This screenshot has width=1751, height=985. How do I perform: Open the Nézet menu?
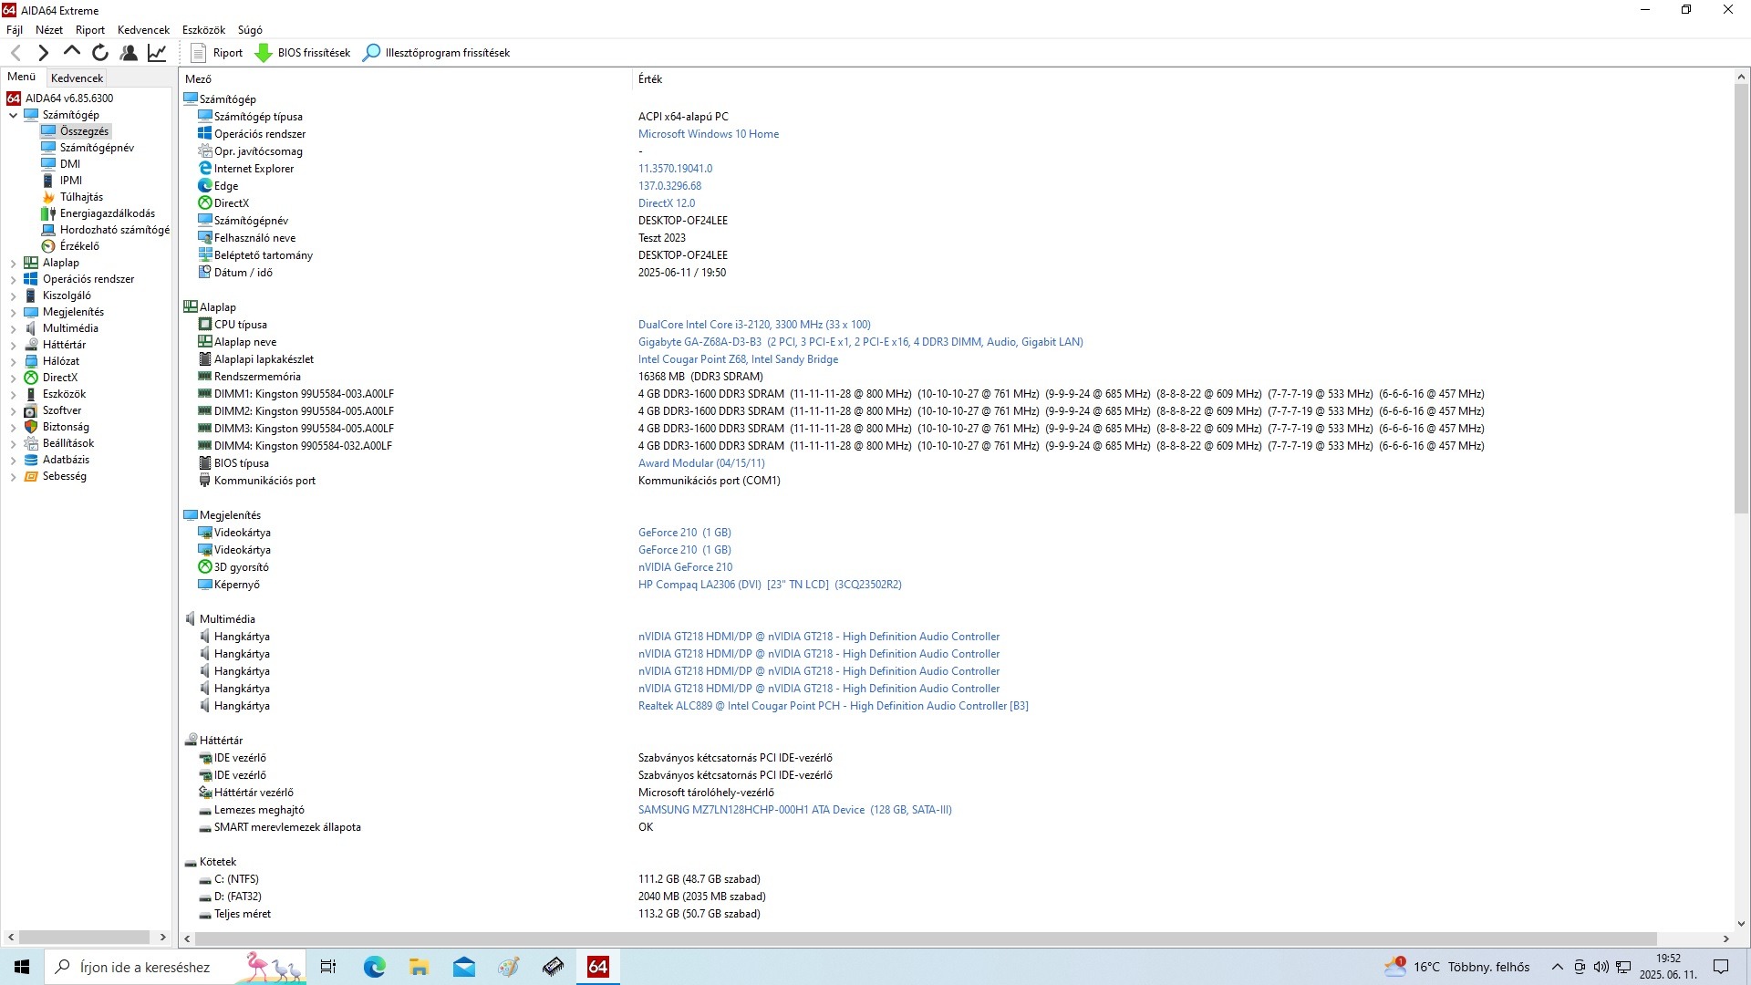(49, 30)
